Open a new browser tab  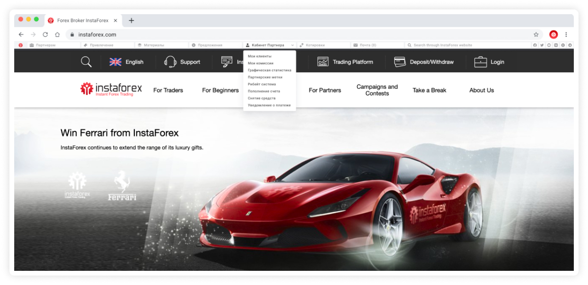132,21
